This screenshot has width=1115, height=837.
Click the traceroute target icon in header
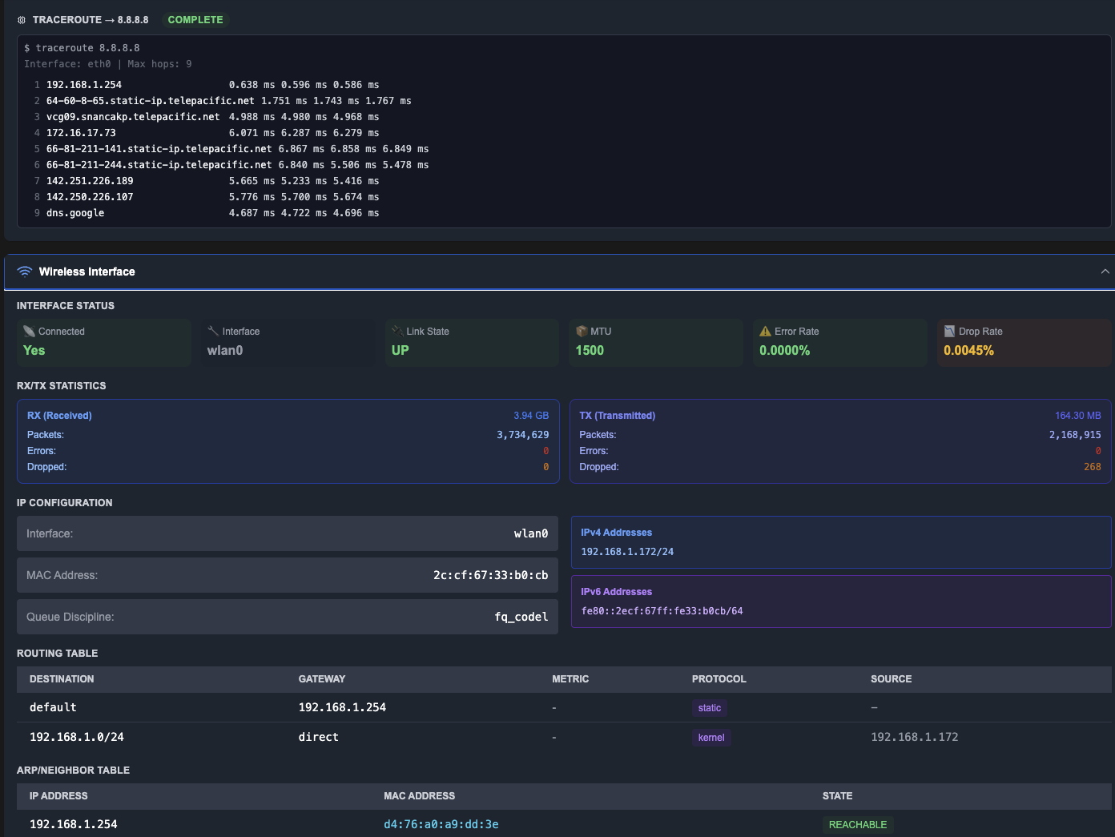pyautogui.click(x=22, y=20)
